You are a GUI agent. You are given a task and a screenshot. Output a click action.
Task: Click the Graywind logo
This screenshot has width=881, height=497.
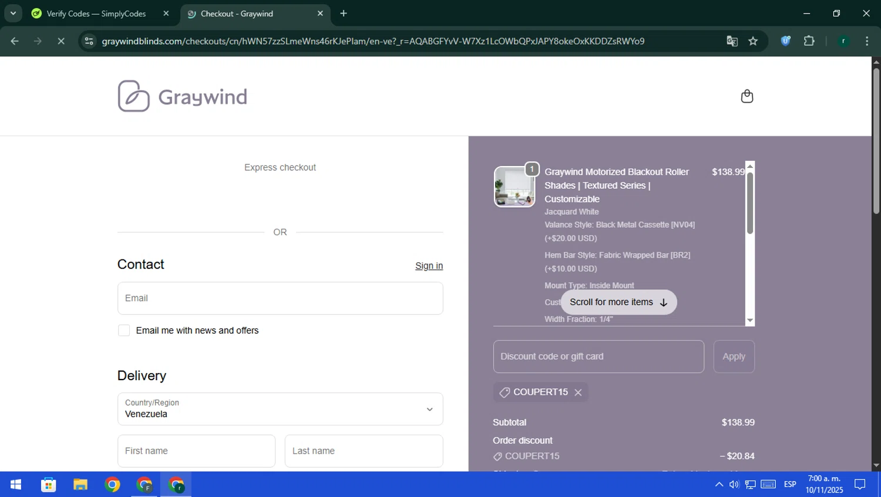182,96
